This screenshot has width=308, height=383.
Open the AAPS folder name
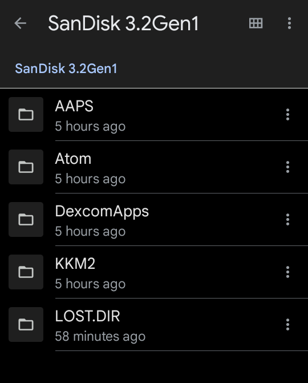(x=74, y=106)
